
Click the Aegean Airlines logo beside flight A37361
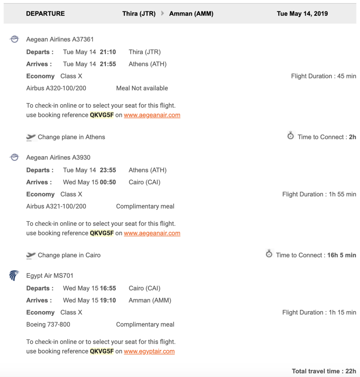tap(14, 39)
